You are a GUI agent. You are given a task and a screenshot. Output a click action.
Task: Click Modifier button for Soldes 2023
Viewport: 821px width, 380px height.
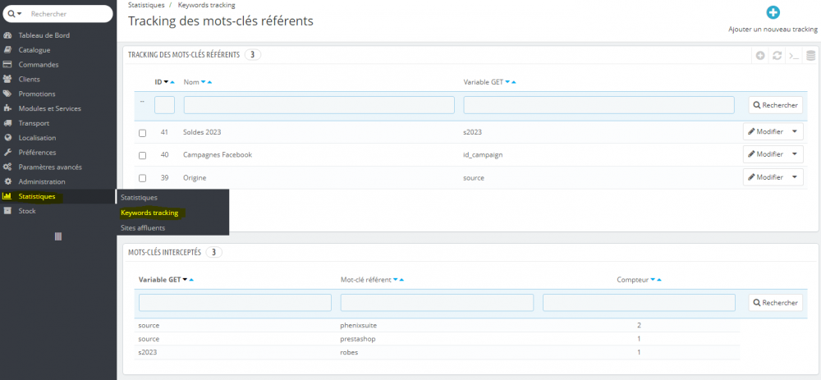[765, 132]
